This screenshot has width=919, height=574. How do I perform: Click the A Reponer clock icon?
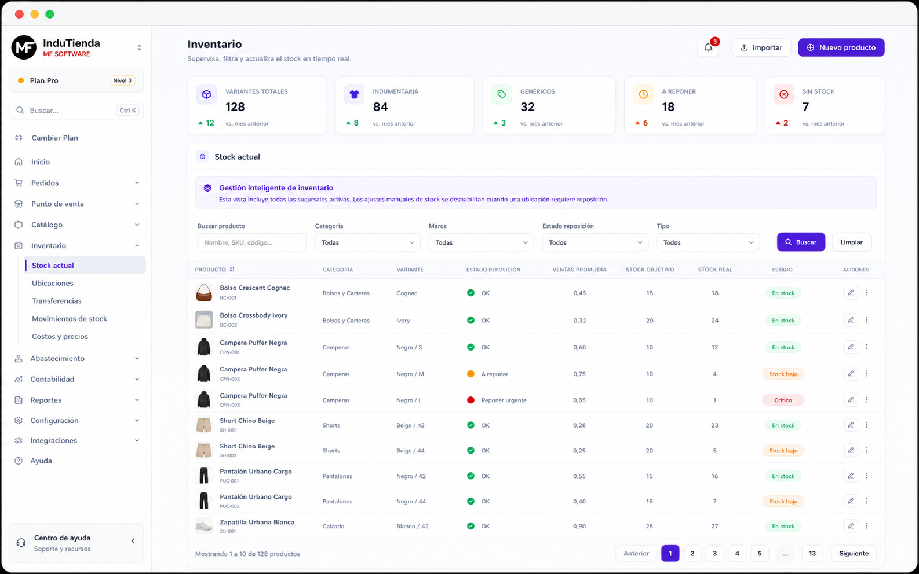[643, 94]
